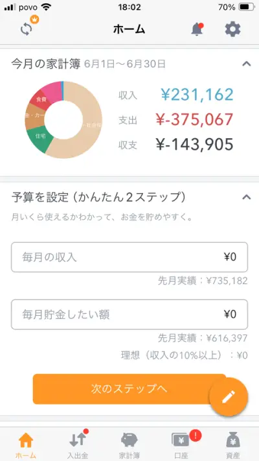Tap the 次のステップへ button

(129, 389)
